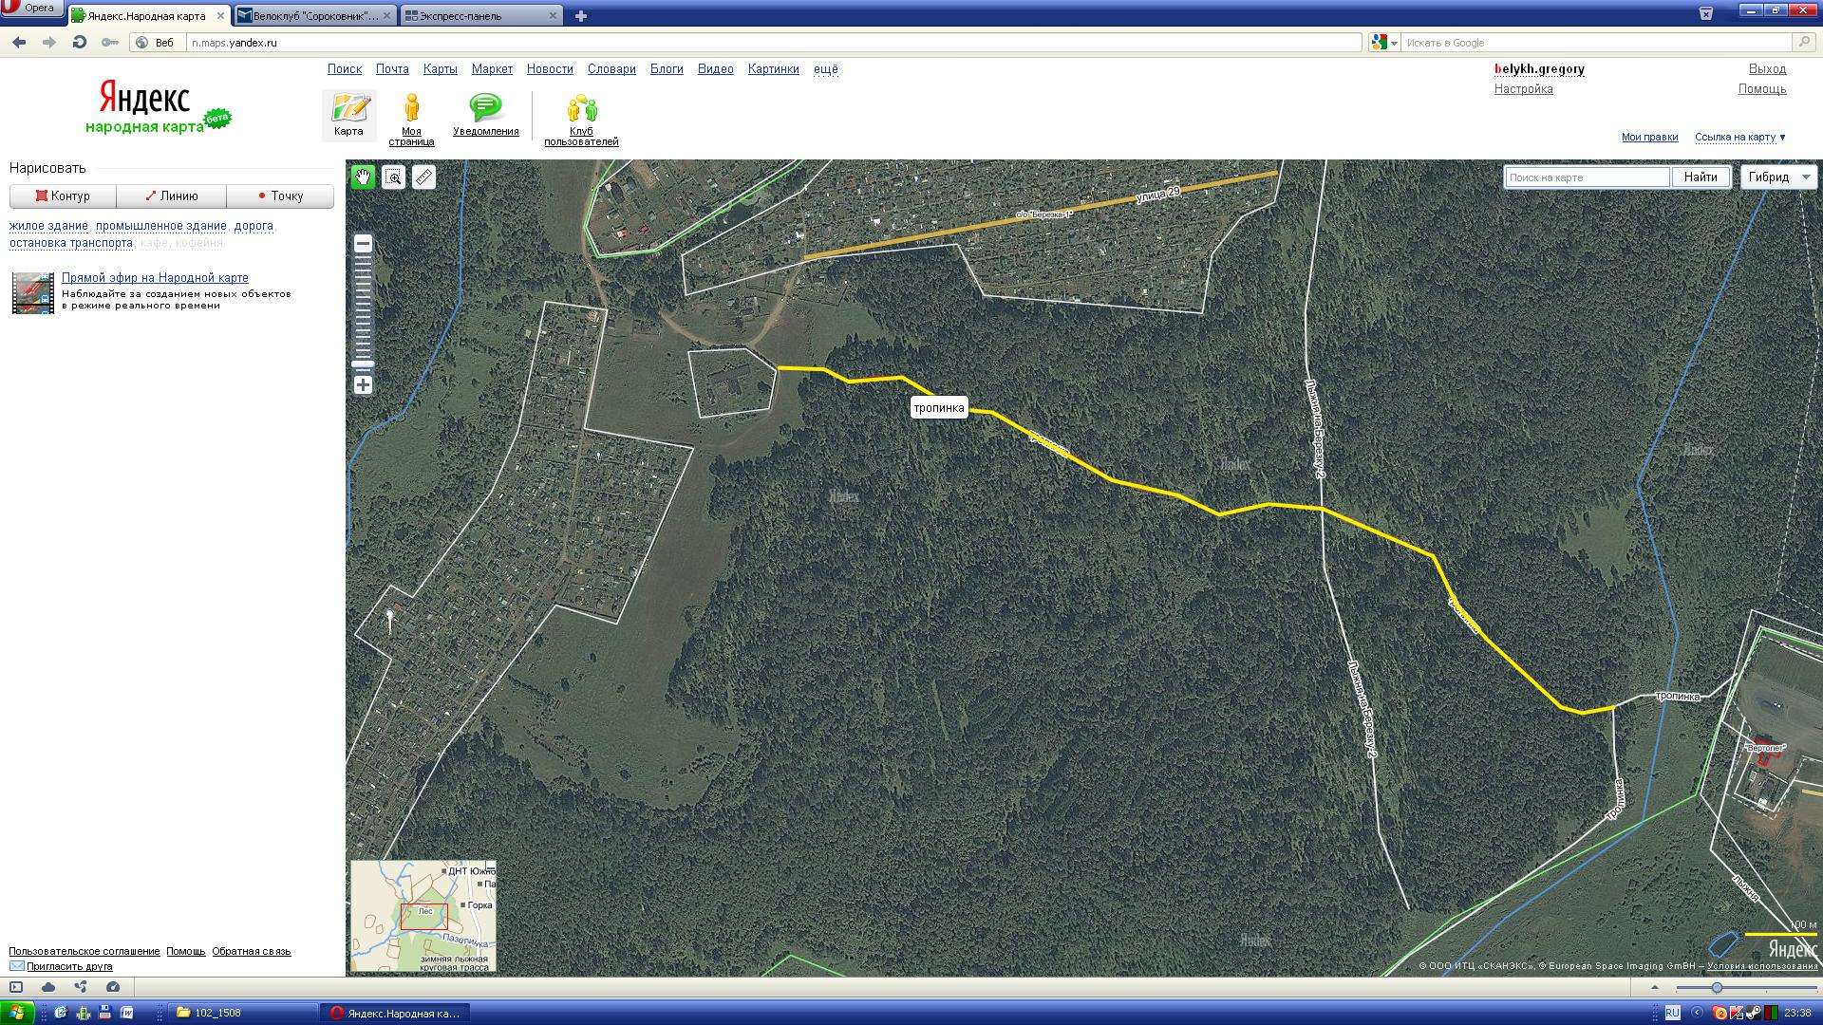1823x1025 pixels.
Task: Click the overview minimap thumbnail
Action: point(423,916)
